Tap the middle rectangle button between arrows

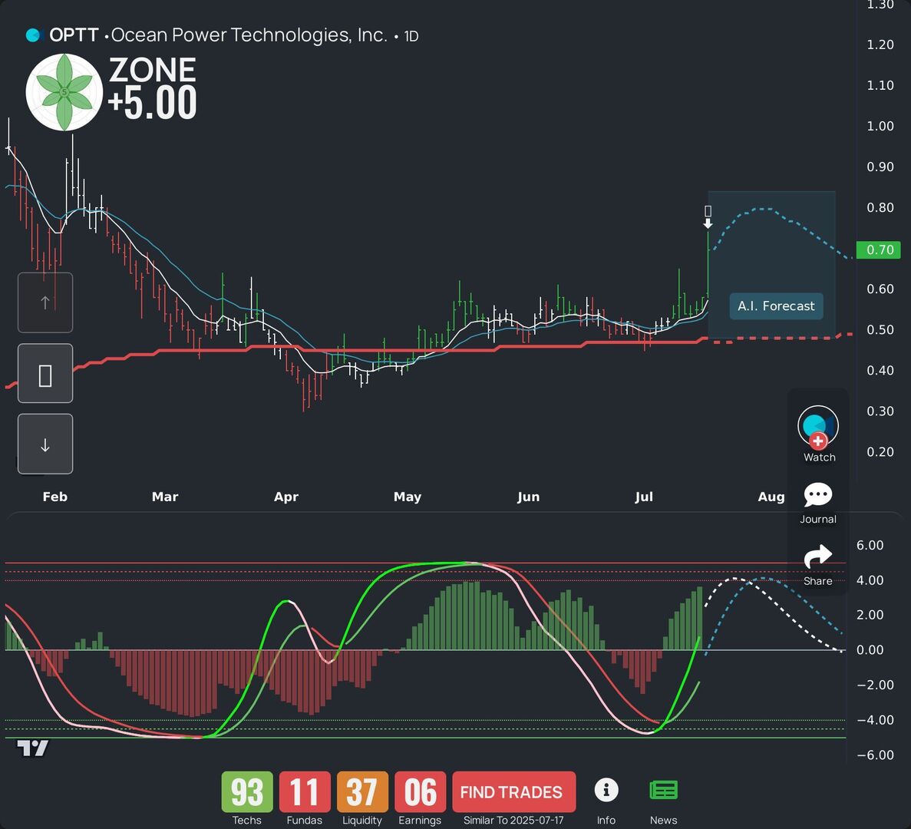tap(45, 374)
